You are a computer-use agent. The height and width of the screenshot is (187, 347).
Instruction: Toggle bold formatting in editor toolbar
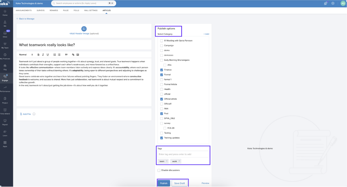point(38,55)
